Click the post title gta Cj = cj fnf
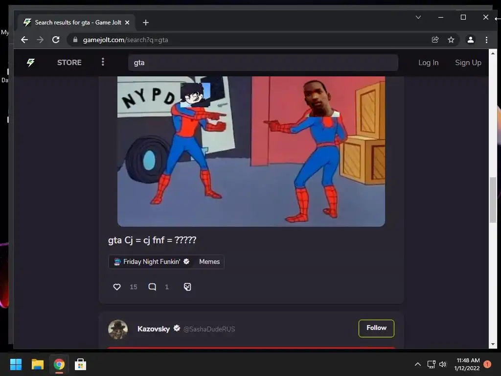This screenshot has height=376, width=501. pyautogui.click(x=152, y=240)
